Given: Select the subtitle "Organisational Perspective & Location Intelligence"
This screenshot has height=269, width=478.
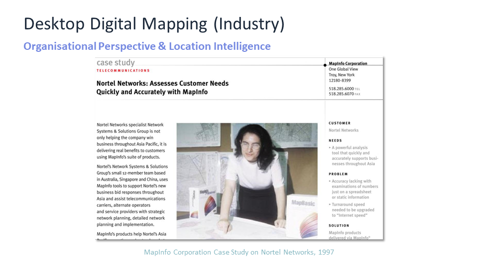Looking at the screenshot, I should click(x=147, y=46).
